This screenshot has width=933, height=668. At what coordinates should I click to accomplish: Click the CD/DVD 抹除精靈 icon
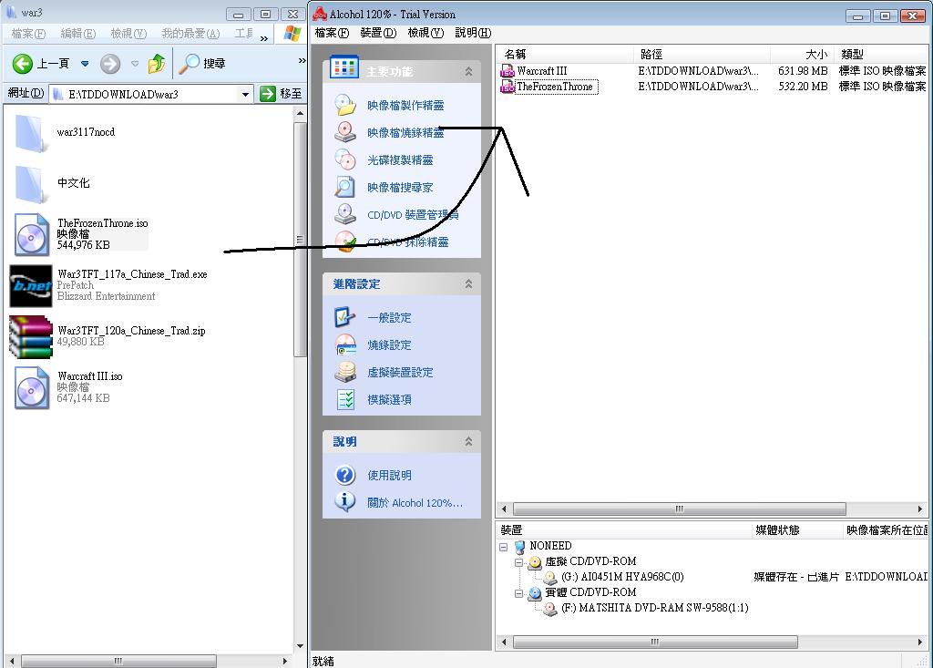coord(345,242)
